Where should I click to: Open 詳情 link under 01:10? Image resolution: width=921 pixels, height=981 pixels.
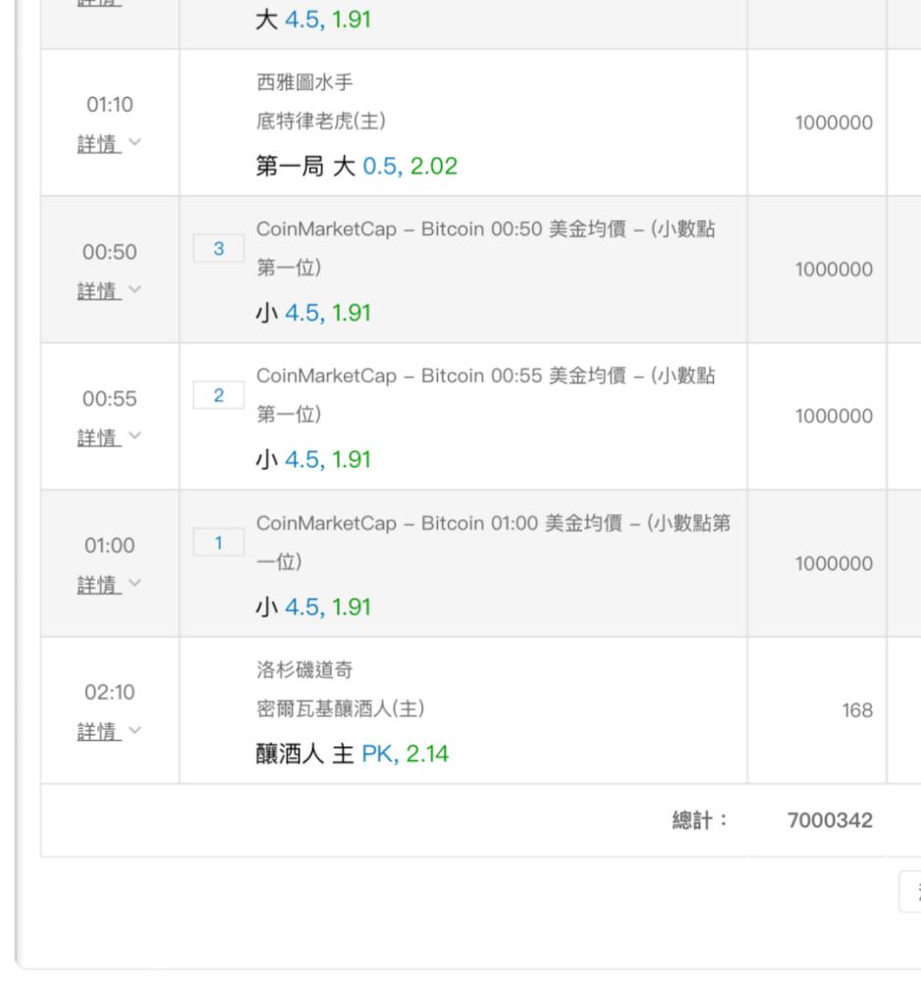[99, 144]
